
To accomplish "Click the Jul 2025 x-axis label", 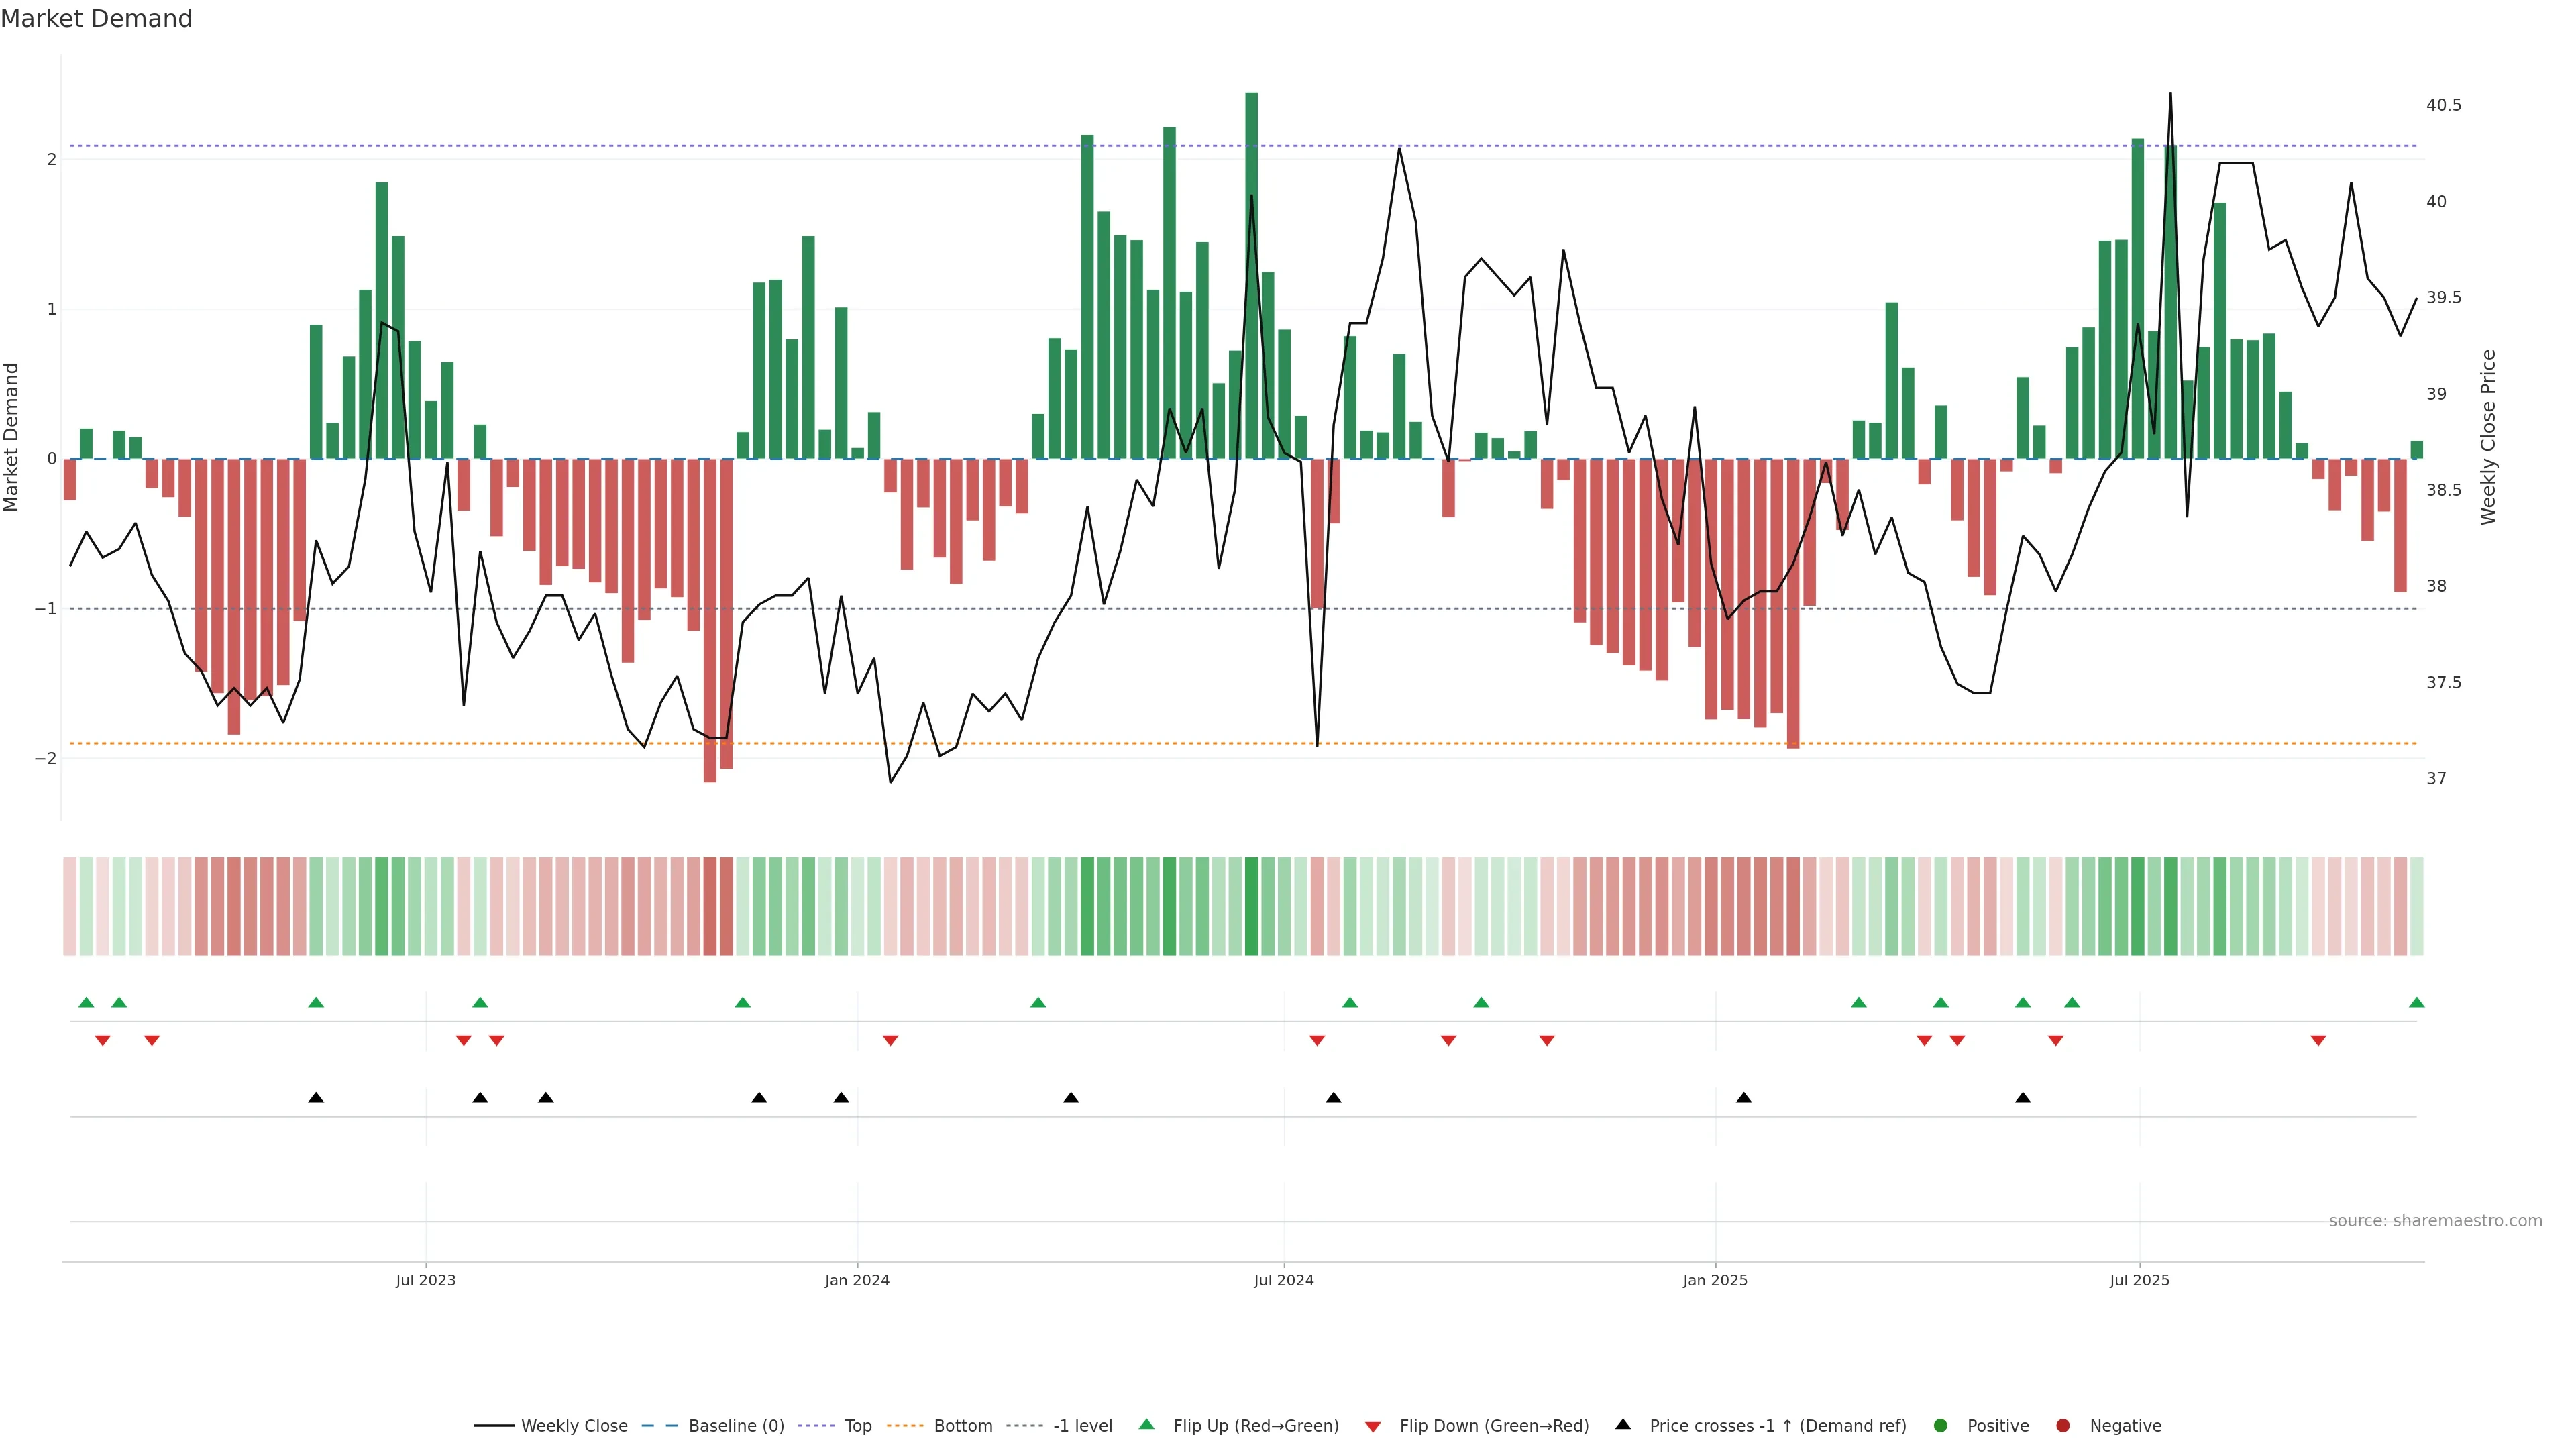I will point(2139,1280).
